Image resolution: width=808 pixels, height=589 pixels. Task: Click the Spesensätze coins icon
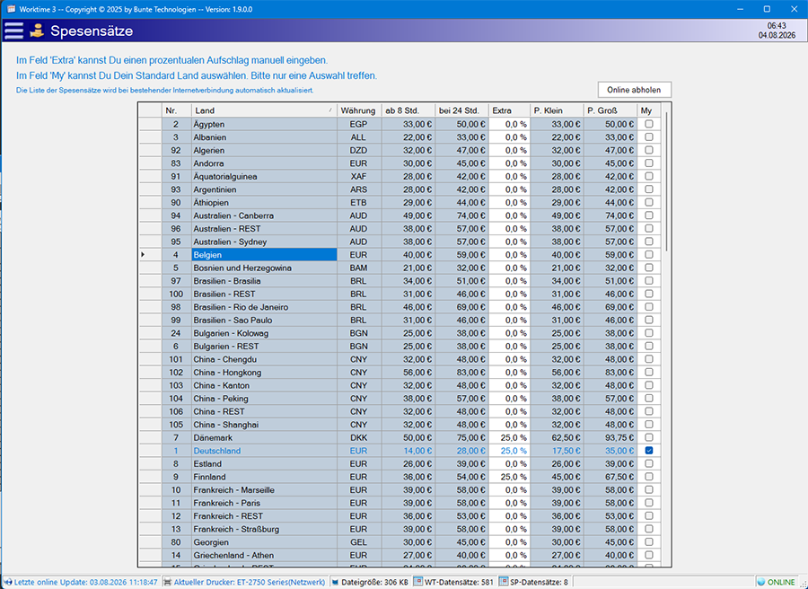(37, 31)
